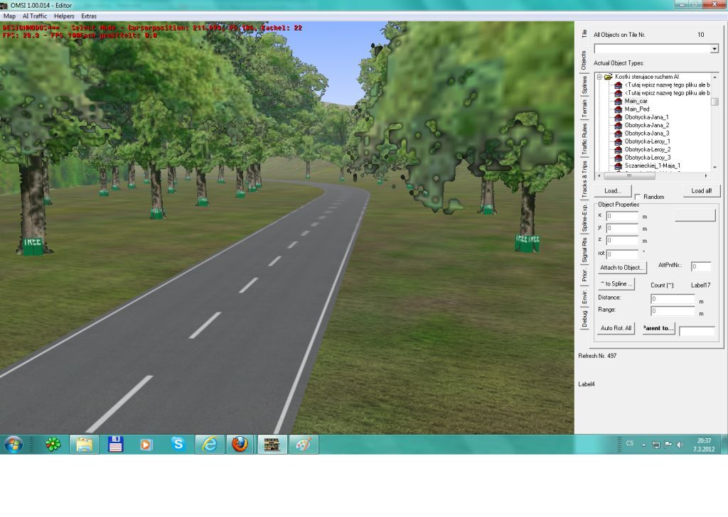
Task: Click the Distance input field
Action: click(x=673, y=299)
